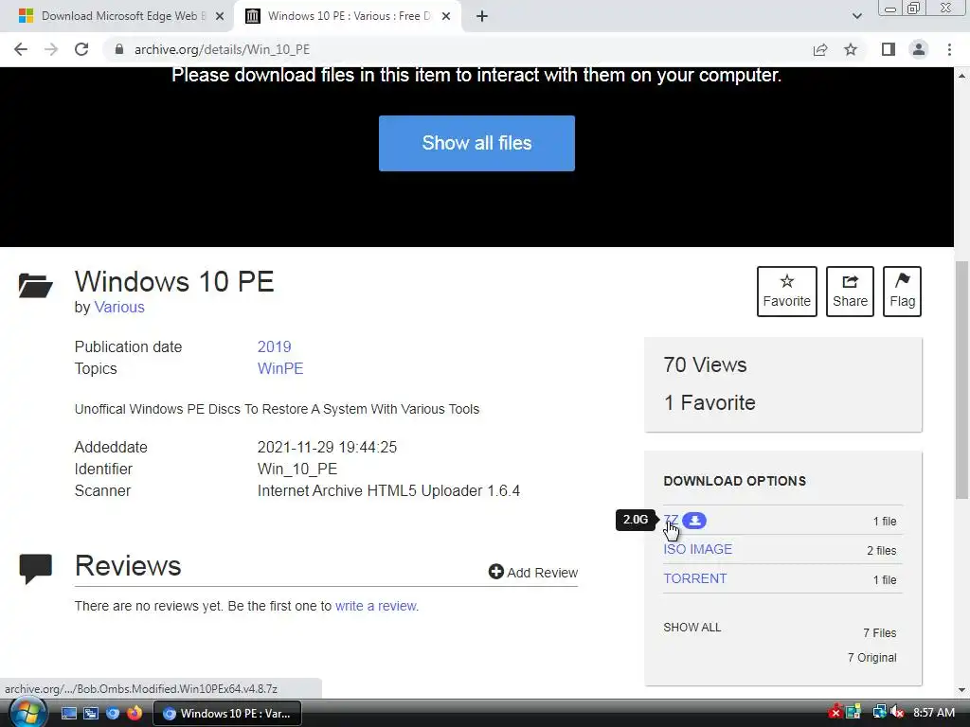Viewport: 970px width, 727px height.
Task: Open the 2019 publication date link
Action: (x=274, y=346)
